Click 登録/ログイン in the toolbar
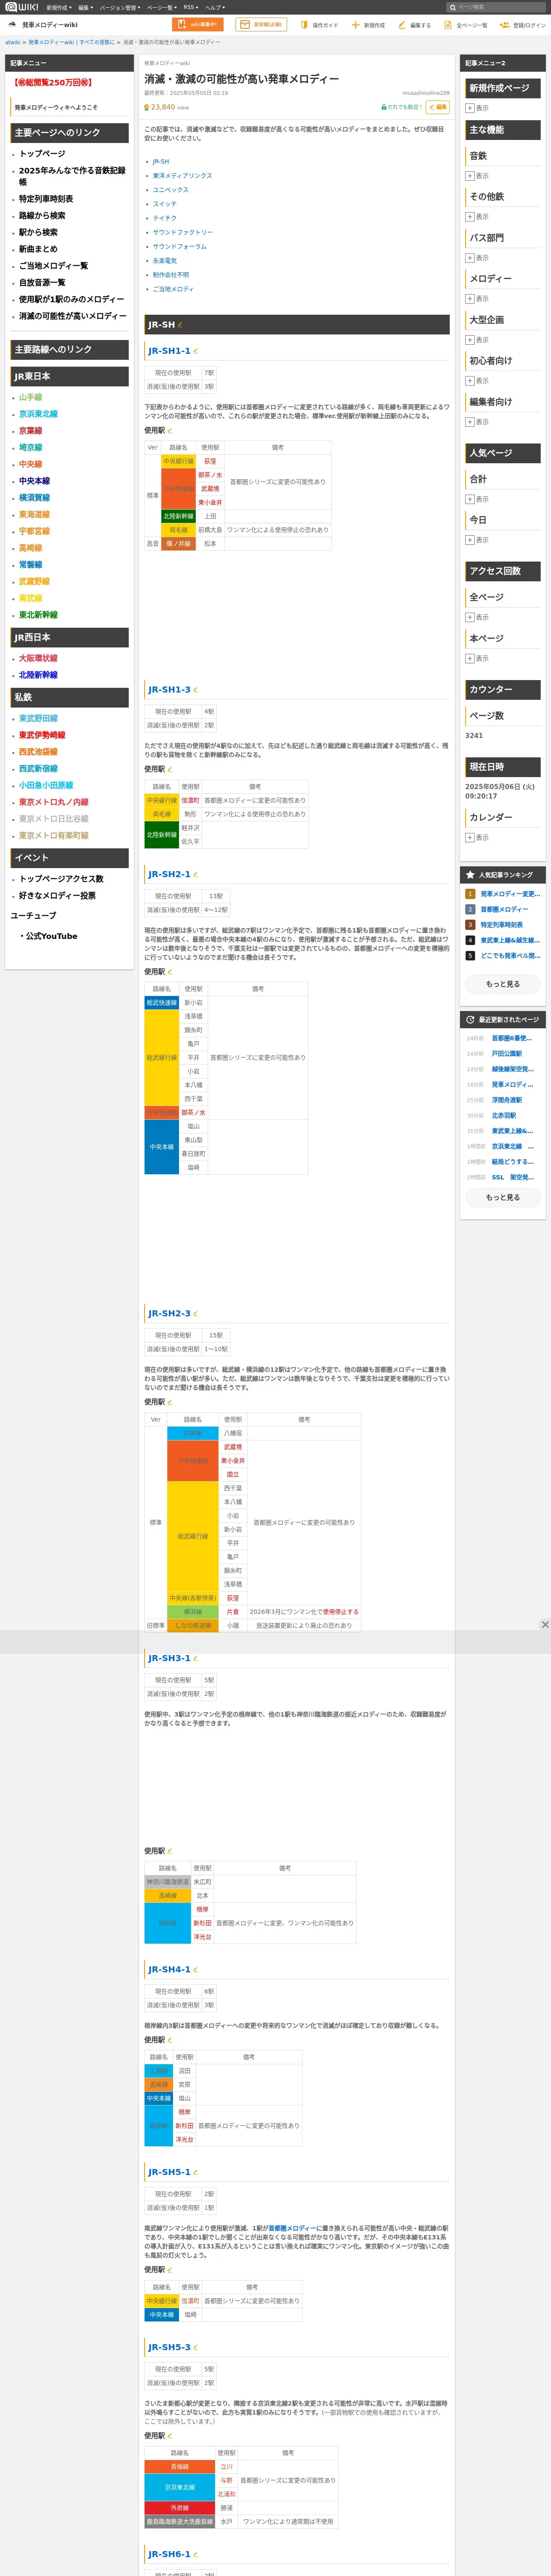 pos(523,25)
